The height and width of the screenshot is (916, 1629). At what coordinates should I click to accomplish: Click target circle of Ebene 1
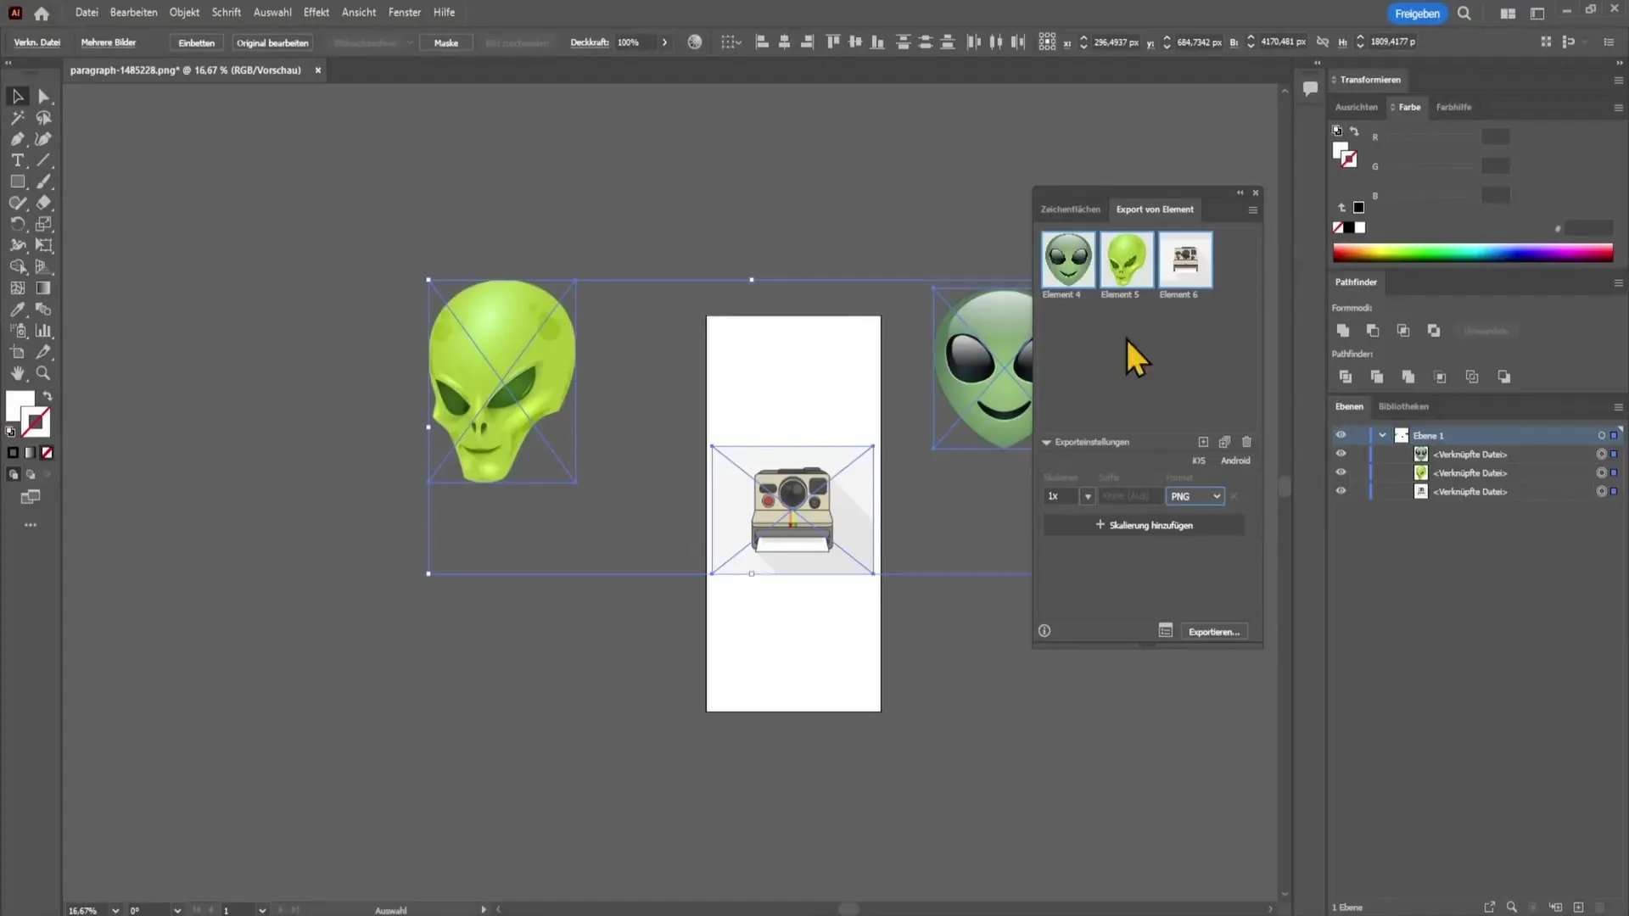(x=1602, y=436)
